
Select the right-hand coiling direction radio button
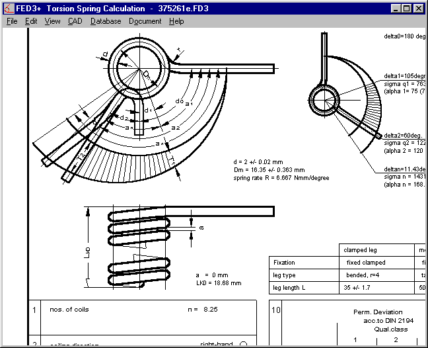(244, 344)
